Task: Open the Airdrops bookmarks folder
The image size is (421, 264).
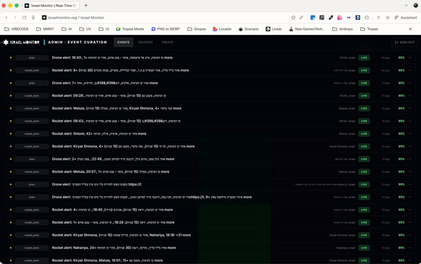Action: click(342, 29)
